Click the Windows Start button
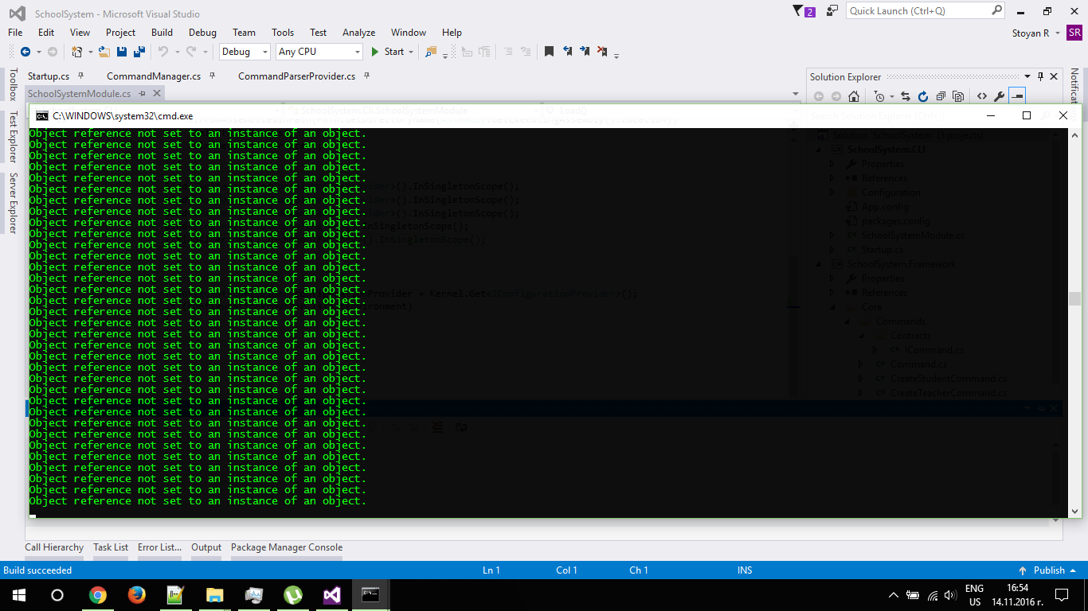The width and height of the screenshot is (1088, 611). coord(18,595)
